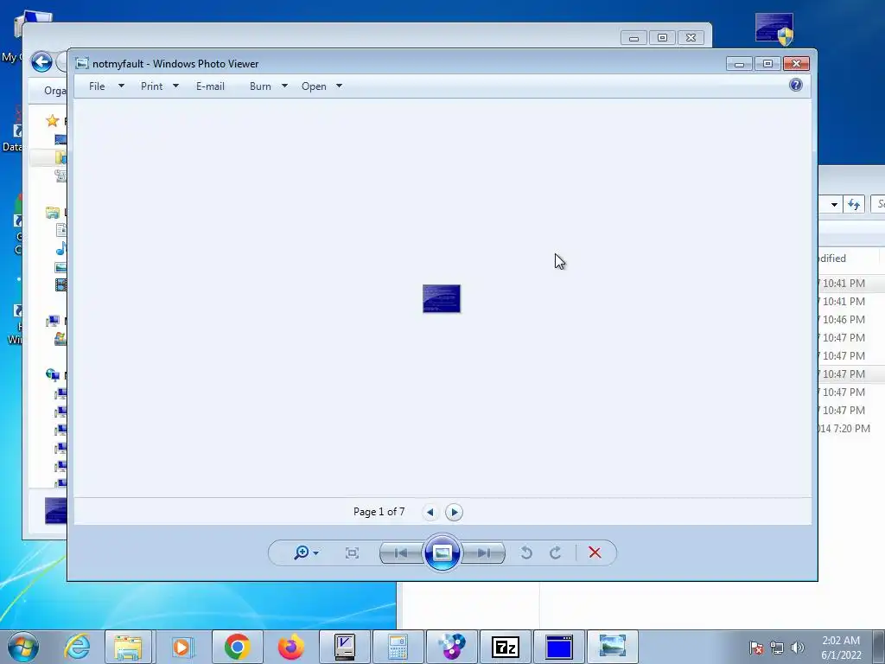The height and width of the screenshot is (664, 885).
Task: Click the Explorer back arrow button
Action: [x=41, y=61]
